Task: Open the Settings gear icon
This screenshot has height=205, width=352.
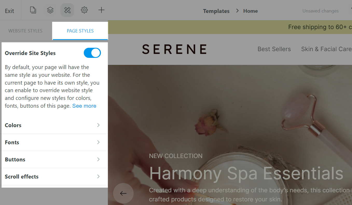Action: pos(84,10)
